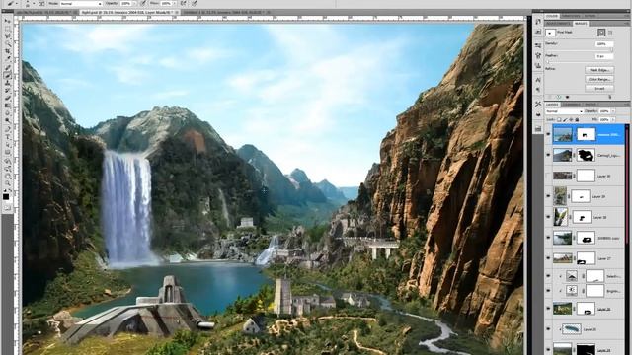
Task: Switch to the Swatches tab
Action: tap(571, 16)
